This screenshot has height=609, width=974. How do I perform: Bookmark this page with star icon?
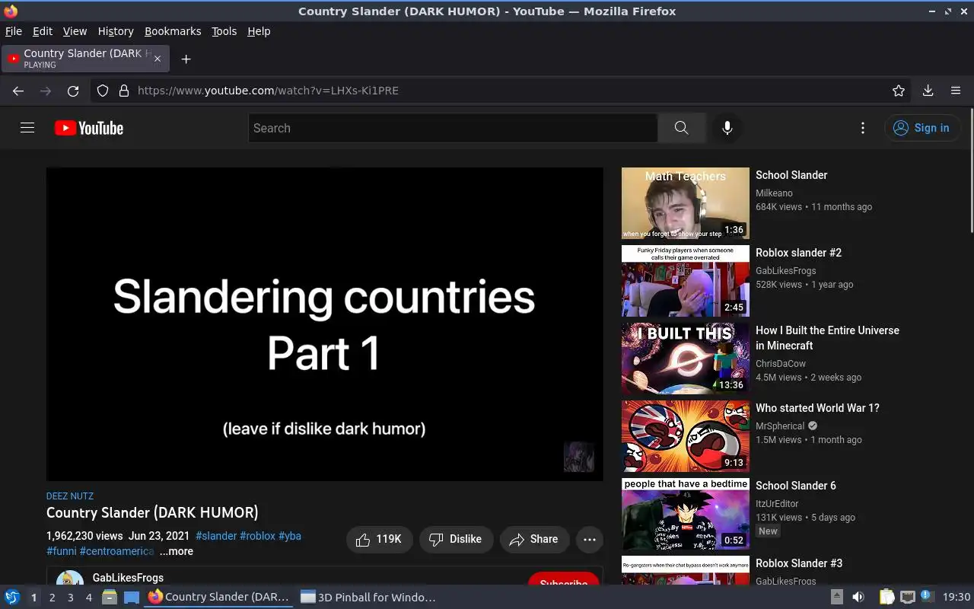pyautogui.click(x=899, y=91)
